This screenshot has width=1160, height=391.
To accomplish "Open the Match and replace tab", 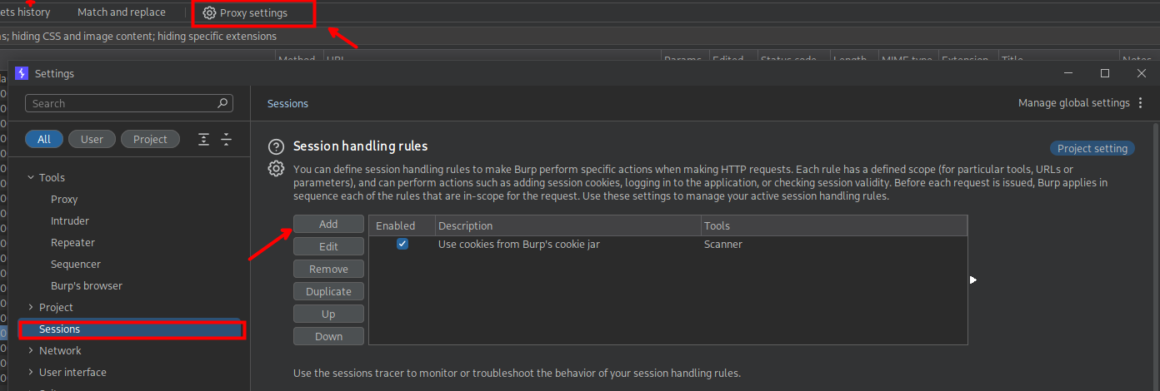I will click(x=122, y=12).
